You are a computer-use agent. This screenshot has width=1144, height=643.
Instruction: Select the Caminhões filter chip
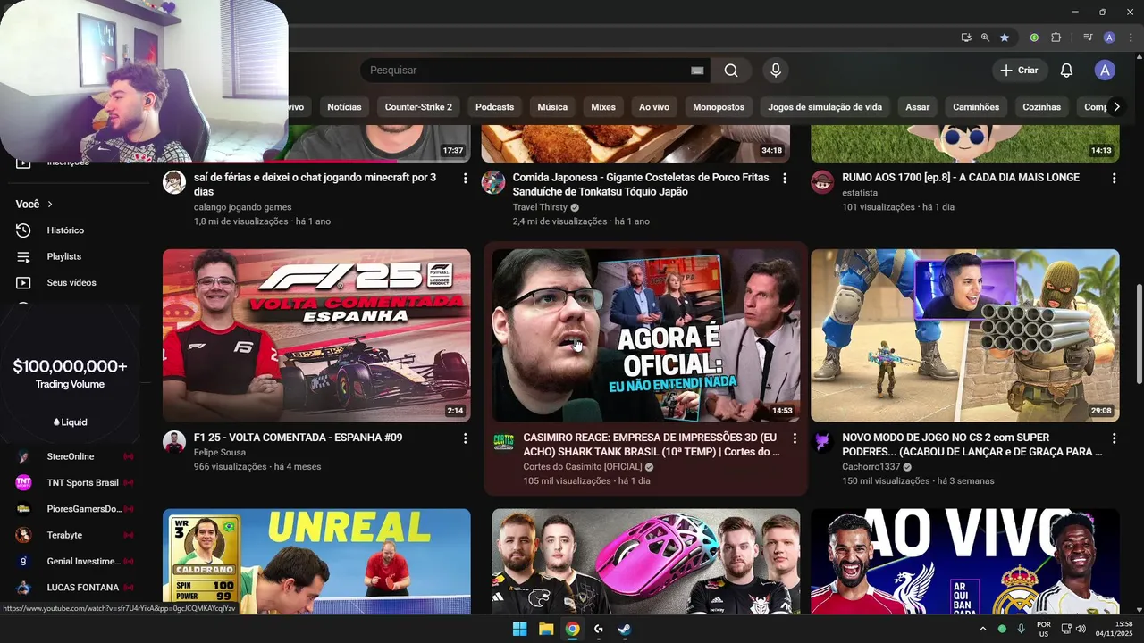click(976, 107)
